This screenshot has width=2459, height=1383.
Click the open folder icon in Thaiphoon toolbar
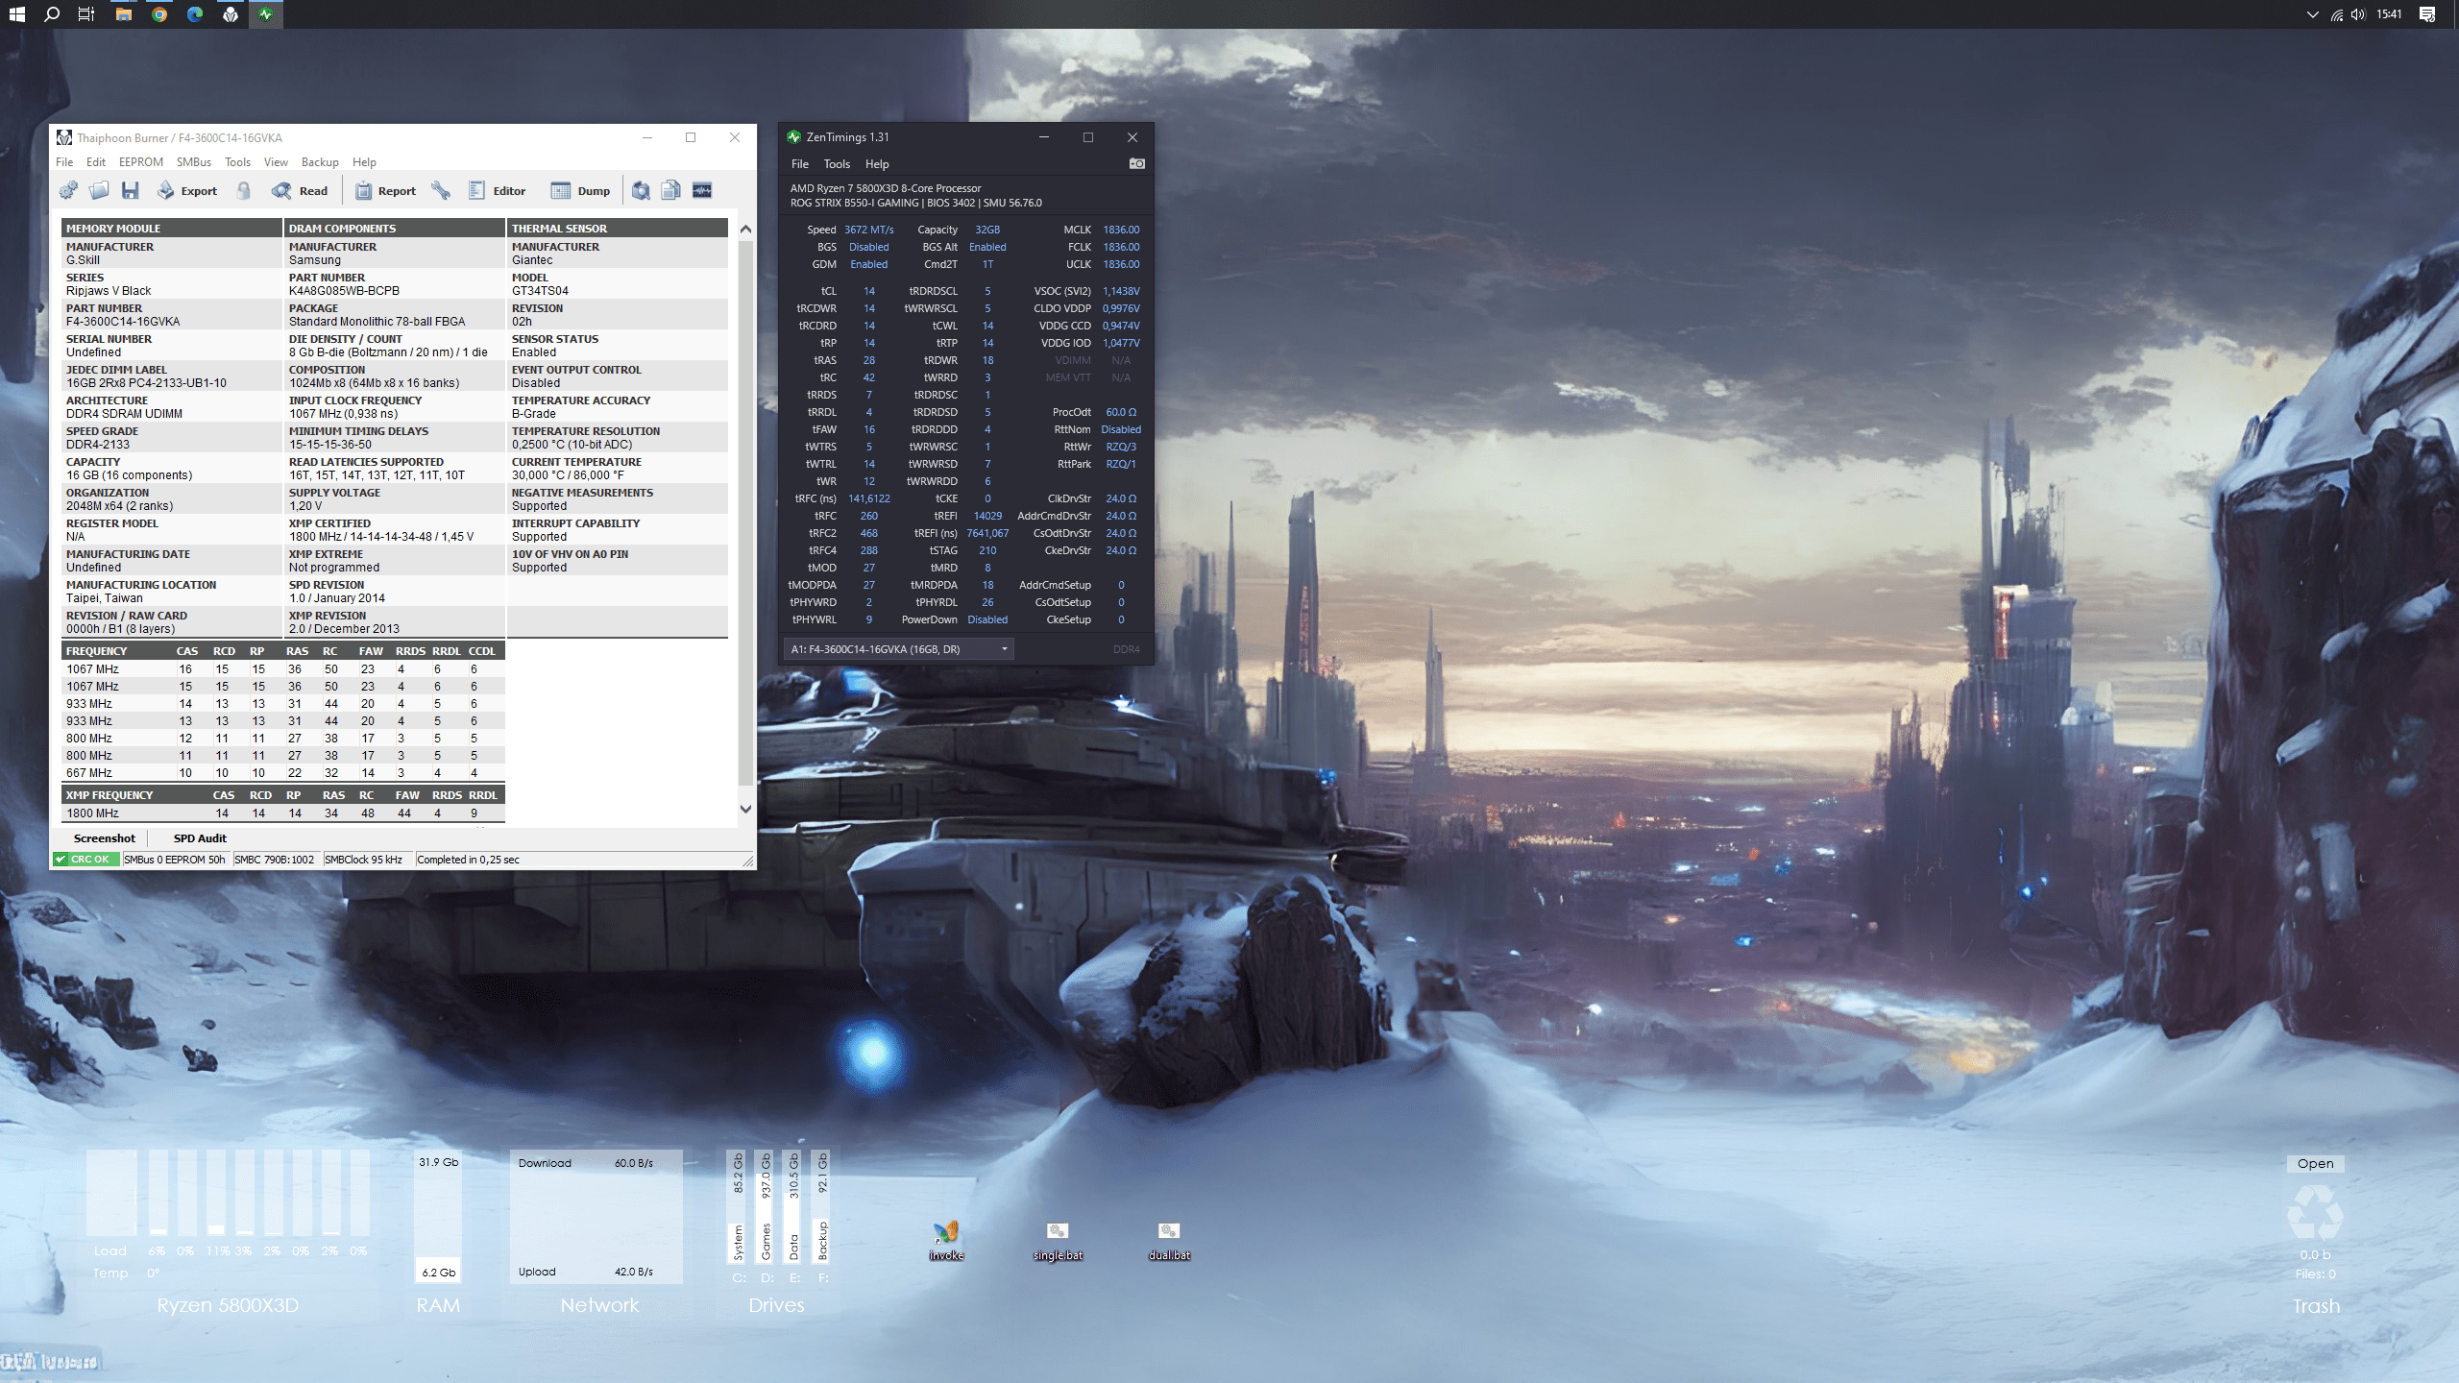(99, 190)
